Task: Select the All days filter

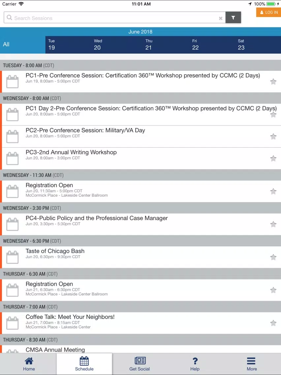Action: [22, 45]
